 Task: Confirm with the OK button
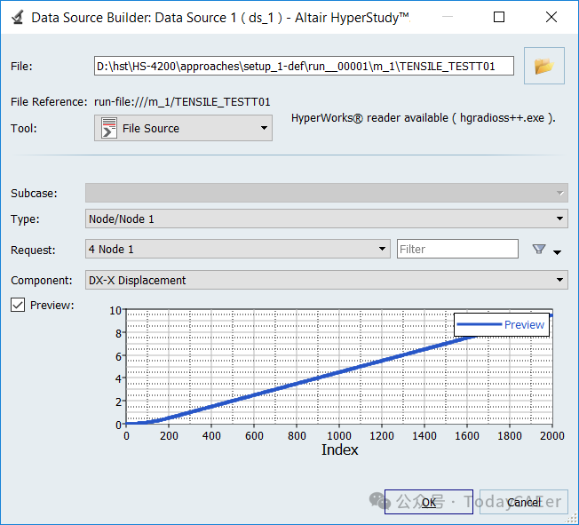pos(429,502)
